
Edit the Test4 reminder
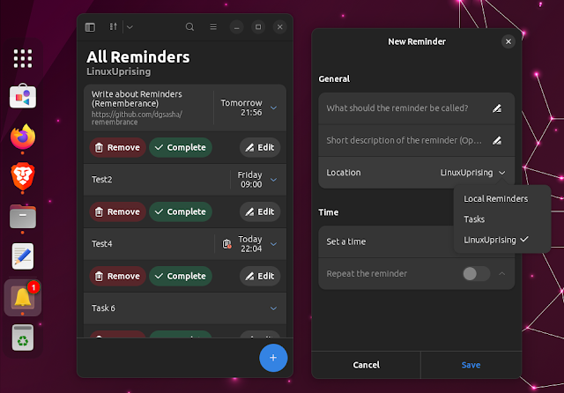260,276
